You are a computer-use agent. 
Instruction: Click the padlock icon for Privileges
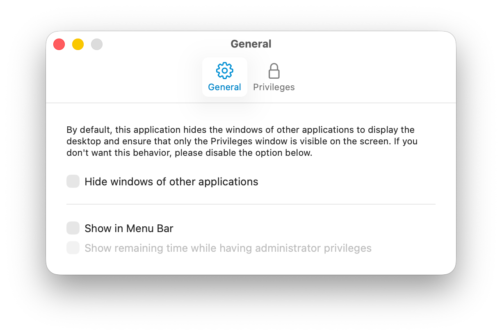click(x=274, y=71)
